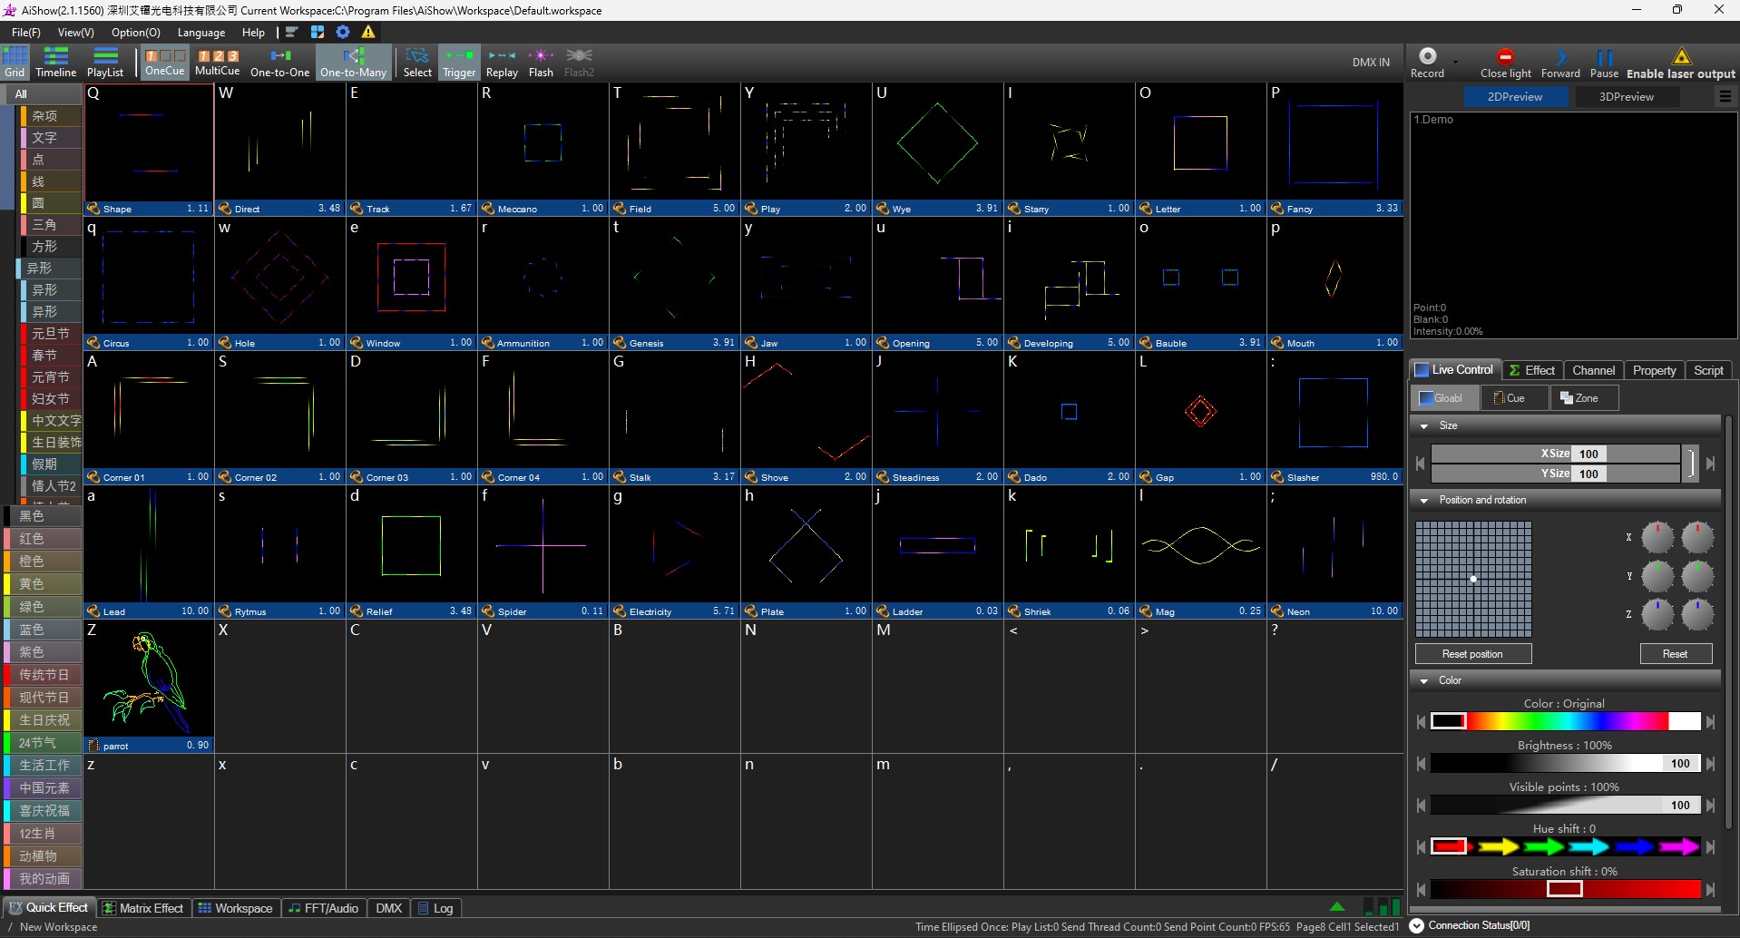
Task: Click the YSize value field
Action: pyautogui.click(x=1588, y=474)
